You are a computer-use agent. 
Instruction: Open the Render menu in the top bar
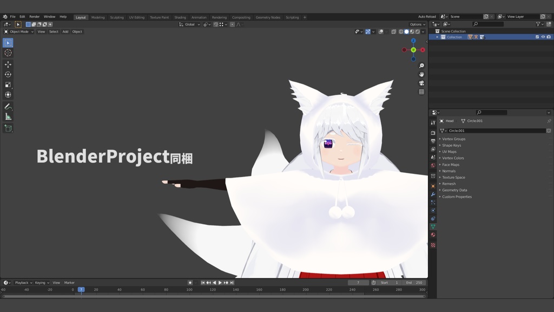click(x=34, y=16)
